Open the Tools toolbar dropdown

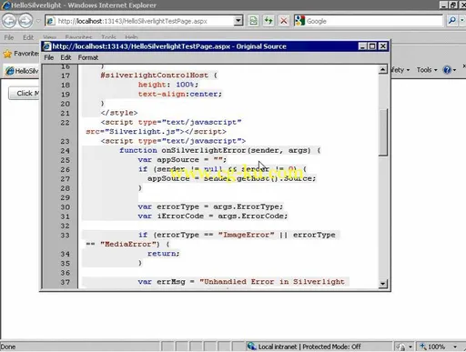(x=427, y=70)
